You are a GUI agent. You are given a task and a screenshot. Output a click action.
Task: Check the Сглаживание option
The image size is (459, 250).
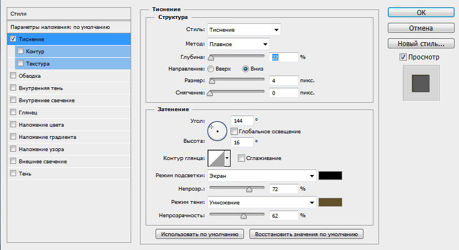(x=241, y=158)
